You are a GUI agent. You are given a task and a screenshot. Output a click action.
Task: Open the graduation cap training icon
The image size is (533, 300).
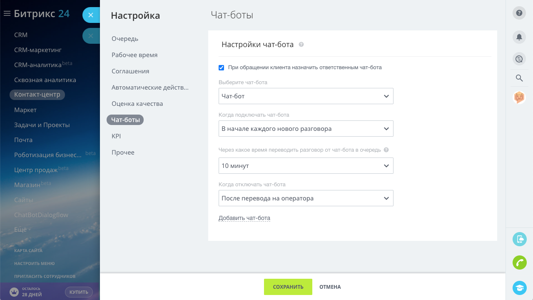coord(519,287)
